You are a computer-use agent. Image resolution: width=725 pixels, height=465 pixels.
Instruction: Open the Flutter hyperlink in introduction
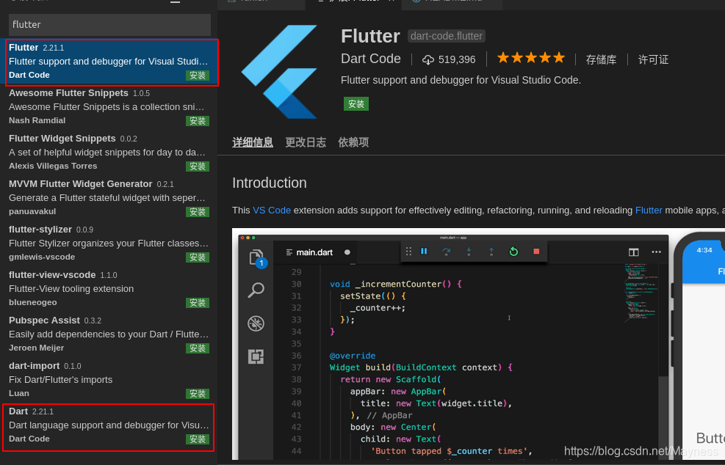[649, 210]
